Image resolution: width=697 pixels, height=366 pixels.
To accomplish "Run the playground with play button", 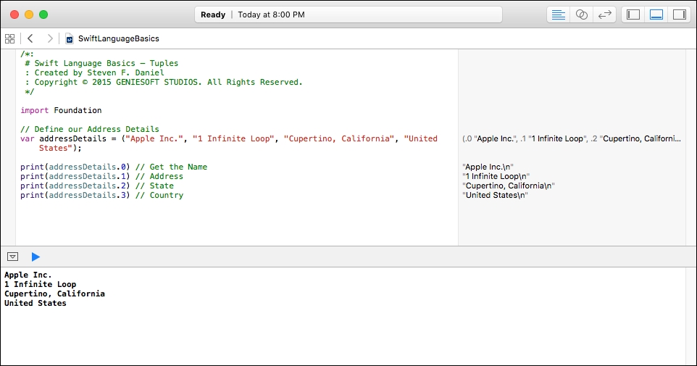I will [x=36, y=257].
